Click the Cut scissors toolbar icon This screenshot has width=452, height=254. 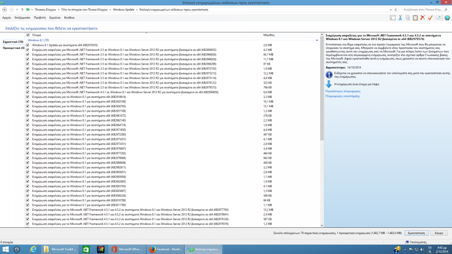click(400, 18)
